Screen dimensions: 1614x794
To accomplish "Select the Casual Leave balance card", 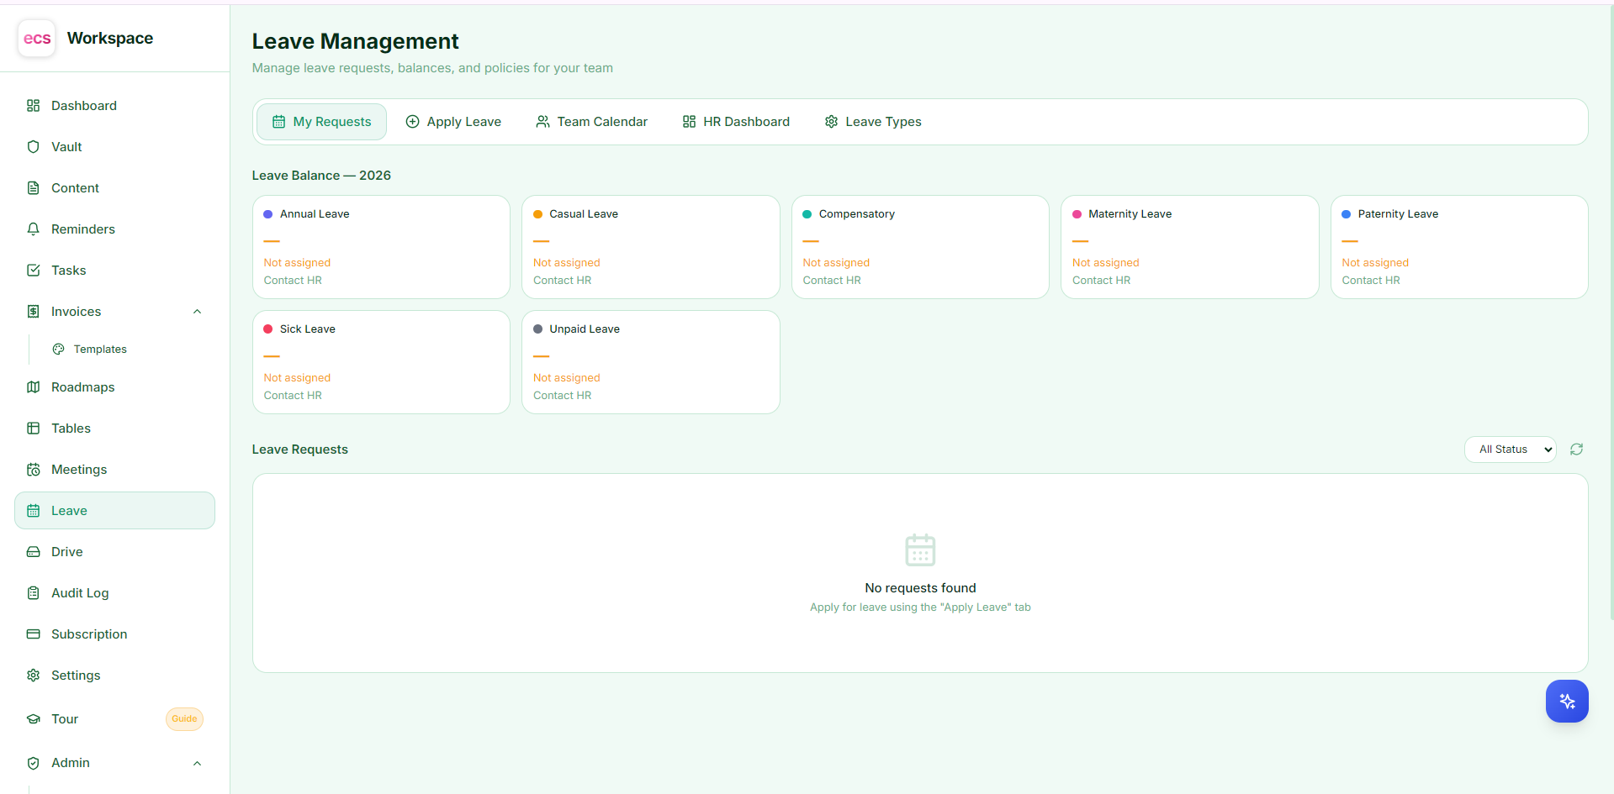I will point(651,247).
